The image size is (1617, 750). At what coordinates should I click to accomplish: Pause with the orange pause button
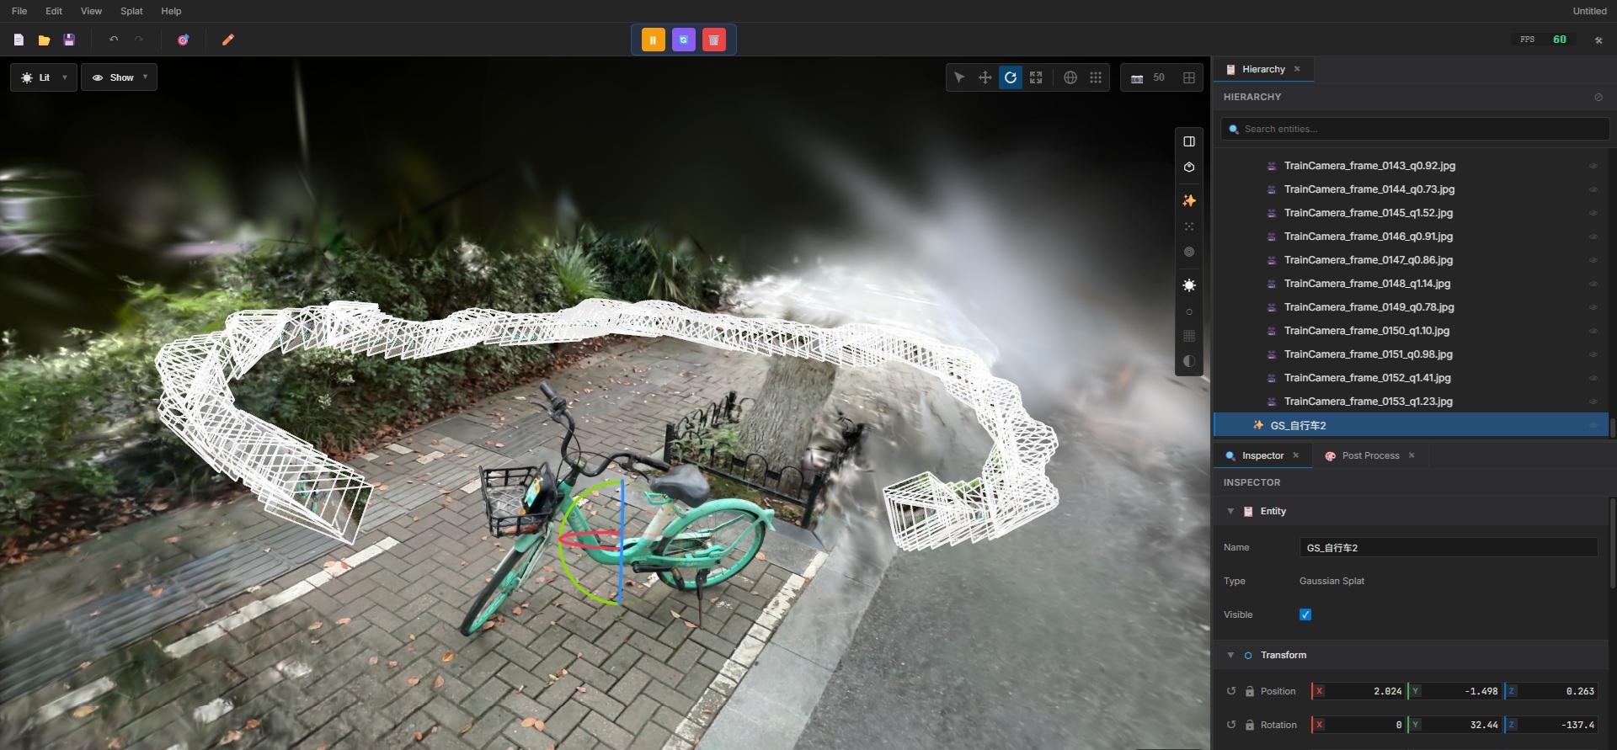point(654,40)
